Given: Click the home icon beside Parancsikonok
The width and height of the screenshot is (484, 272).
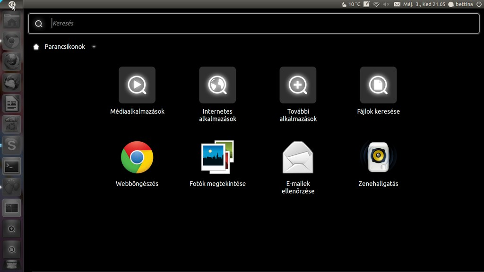Looking at the screenshot, I should click(x=36, y=47).
